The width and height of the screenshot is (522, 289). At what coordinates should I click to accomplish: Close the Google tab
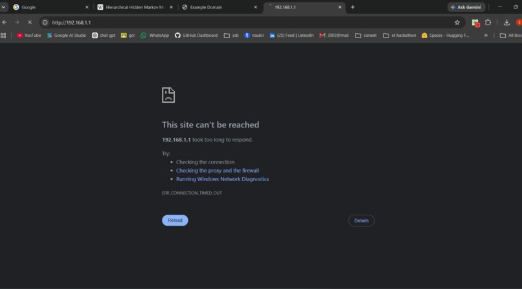coord(87,7)
